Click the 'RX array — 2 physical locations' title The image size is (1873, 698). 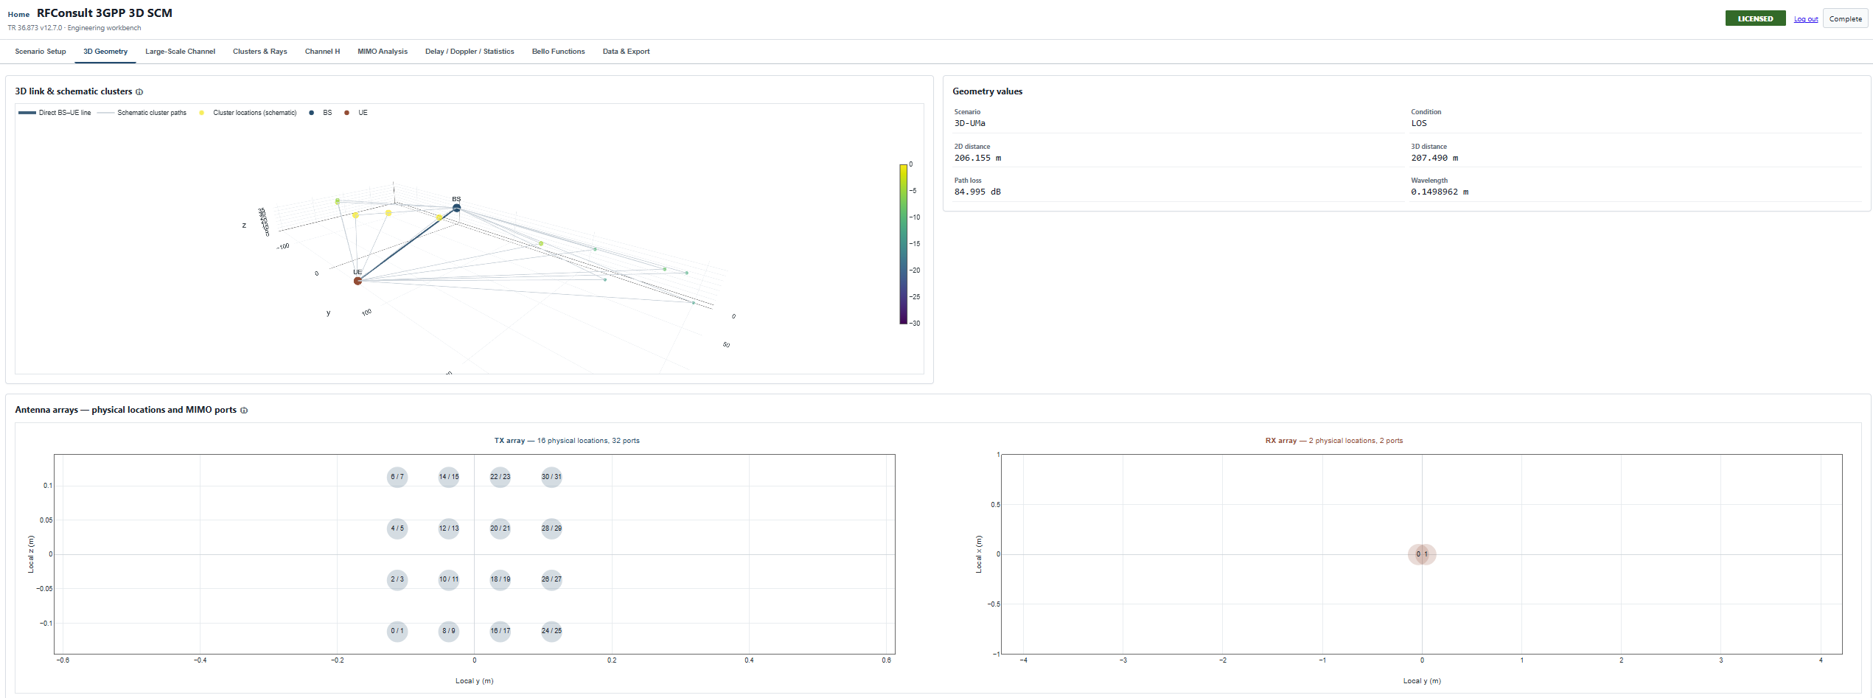point(1334,441)
